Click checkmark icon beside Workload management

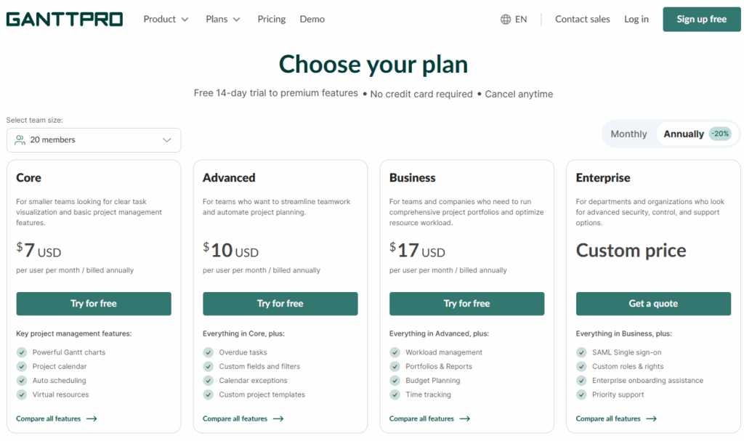pos(395,352)
